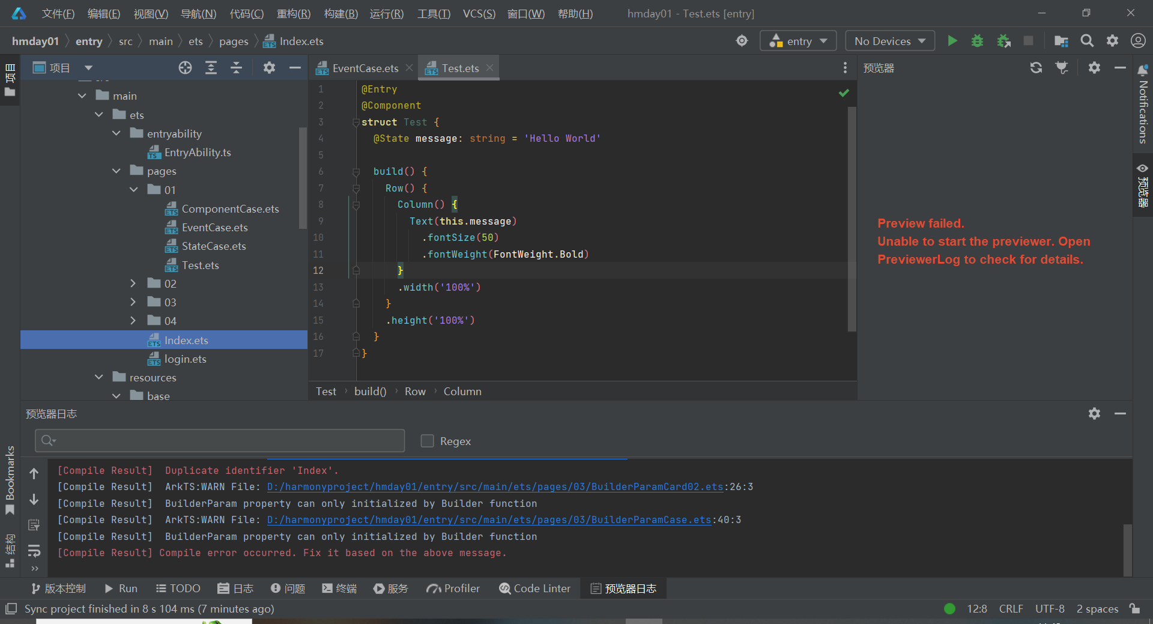Collapse the entryability folder
Screen dimensions: 1153x624
(x=117, y=133)
